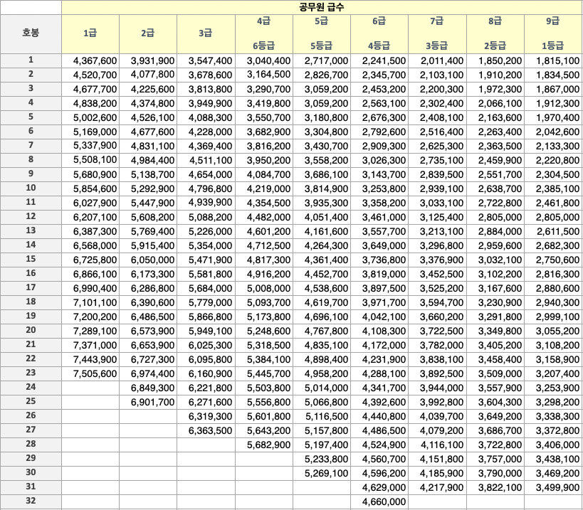Click the 1,834,500 cell
The image size is (583, 510).
click(x=553, y=75)
